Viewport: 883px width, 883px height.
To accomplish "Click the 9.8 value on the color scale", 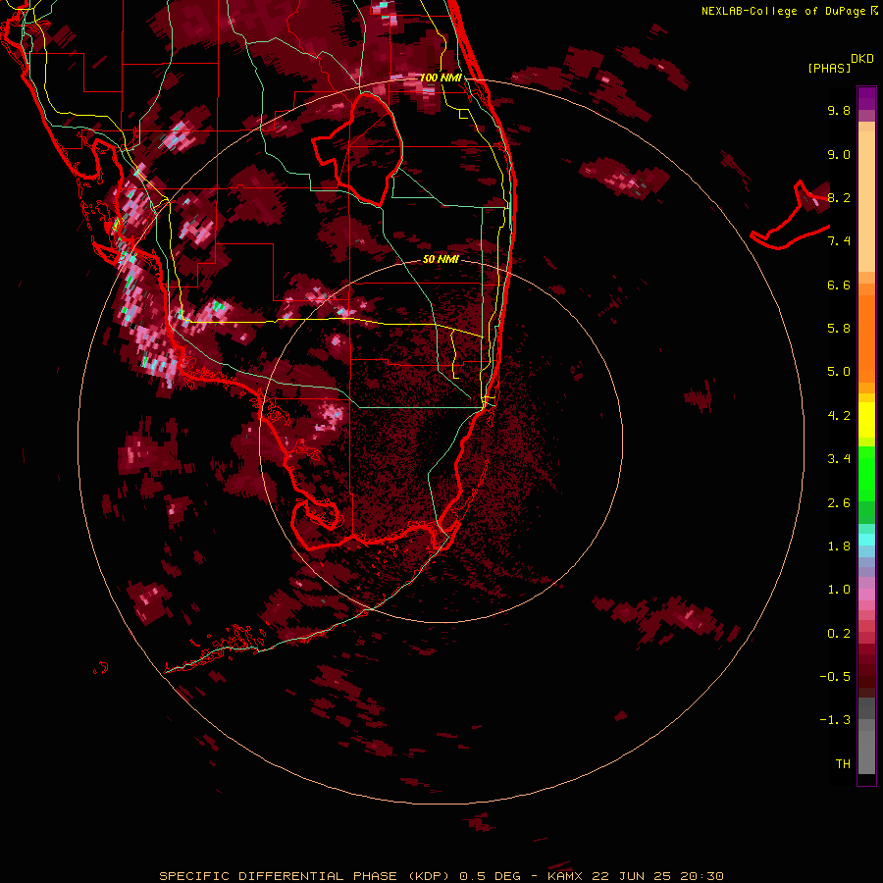I will click(839, 110).
